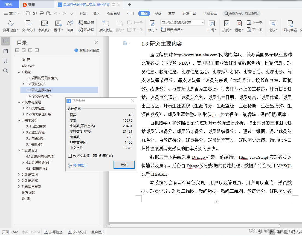Click 页面: 9/42 in the status bar
This screenshot has height=236, width=302.
click(x=10, y=232)
